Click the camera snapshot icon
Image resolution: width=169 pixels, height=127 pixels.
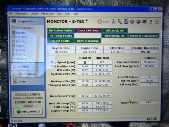(139, 22)
